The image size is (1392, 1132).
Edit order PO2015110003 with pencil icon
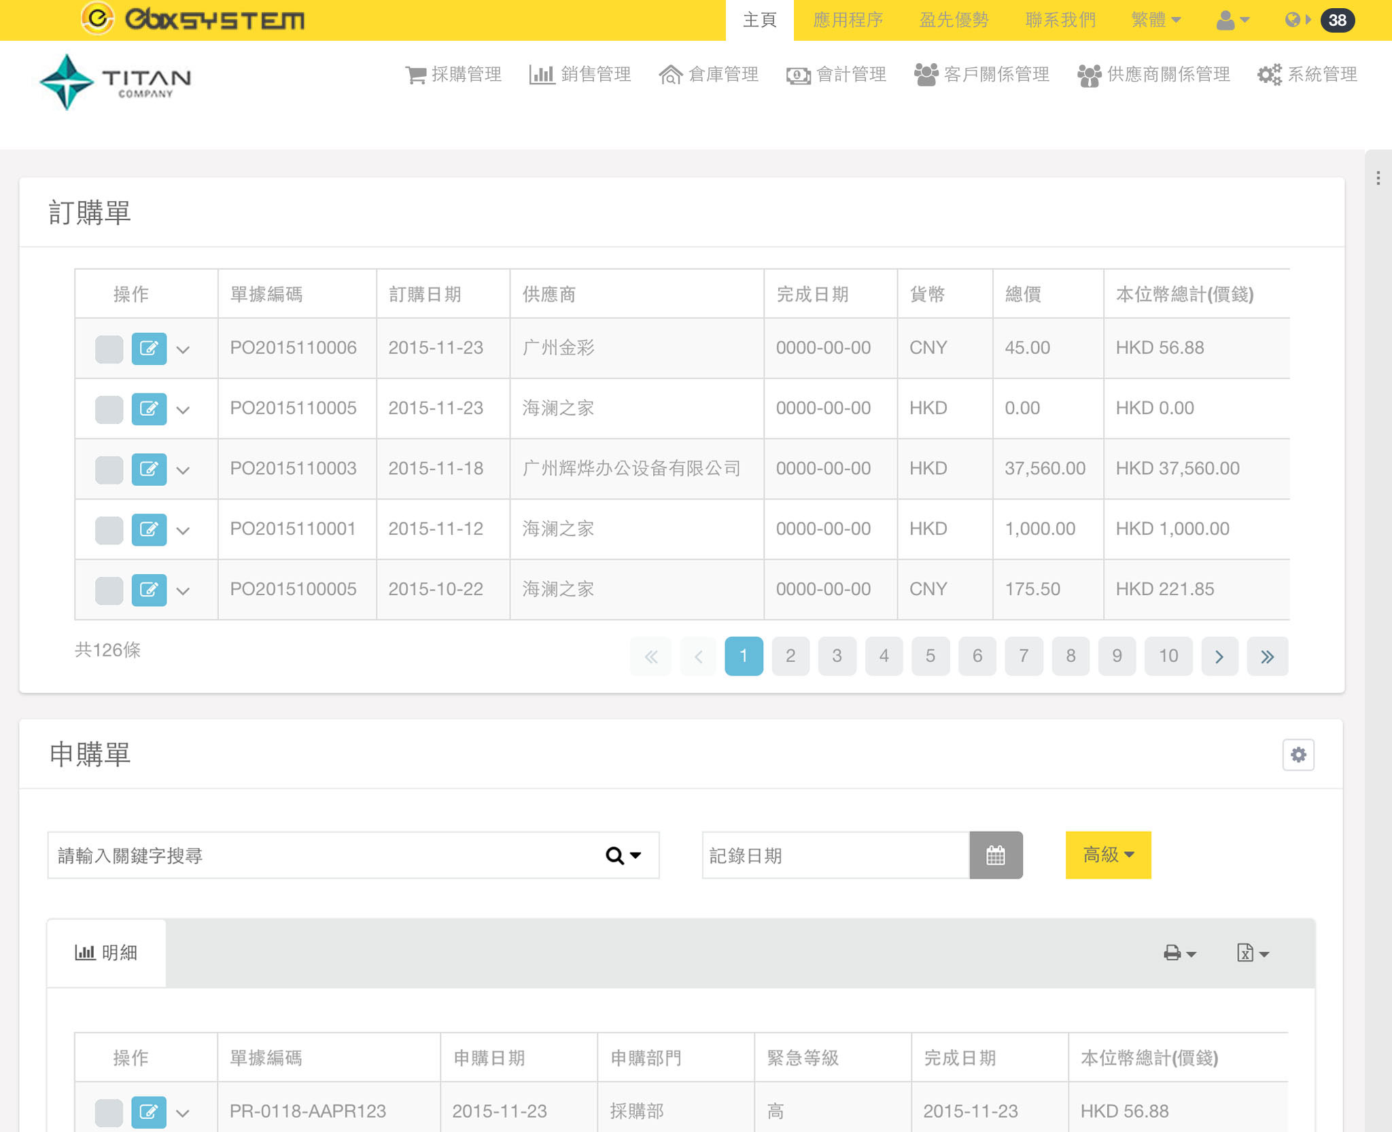coord(149,470)
